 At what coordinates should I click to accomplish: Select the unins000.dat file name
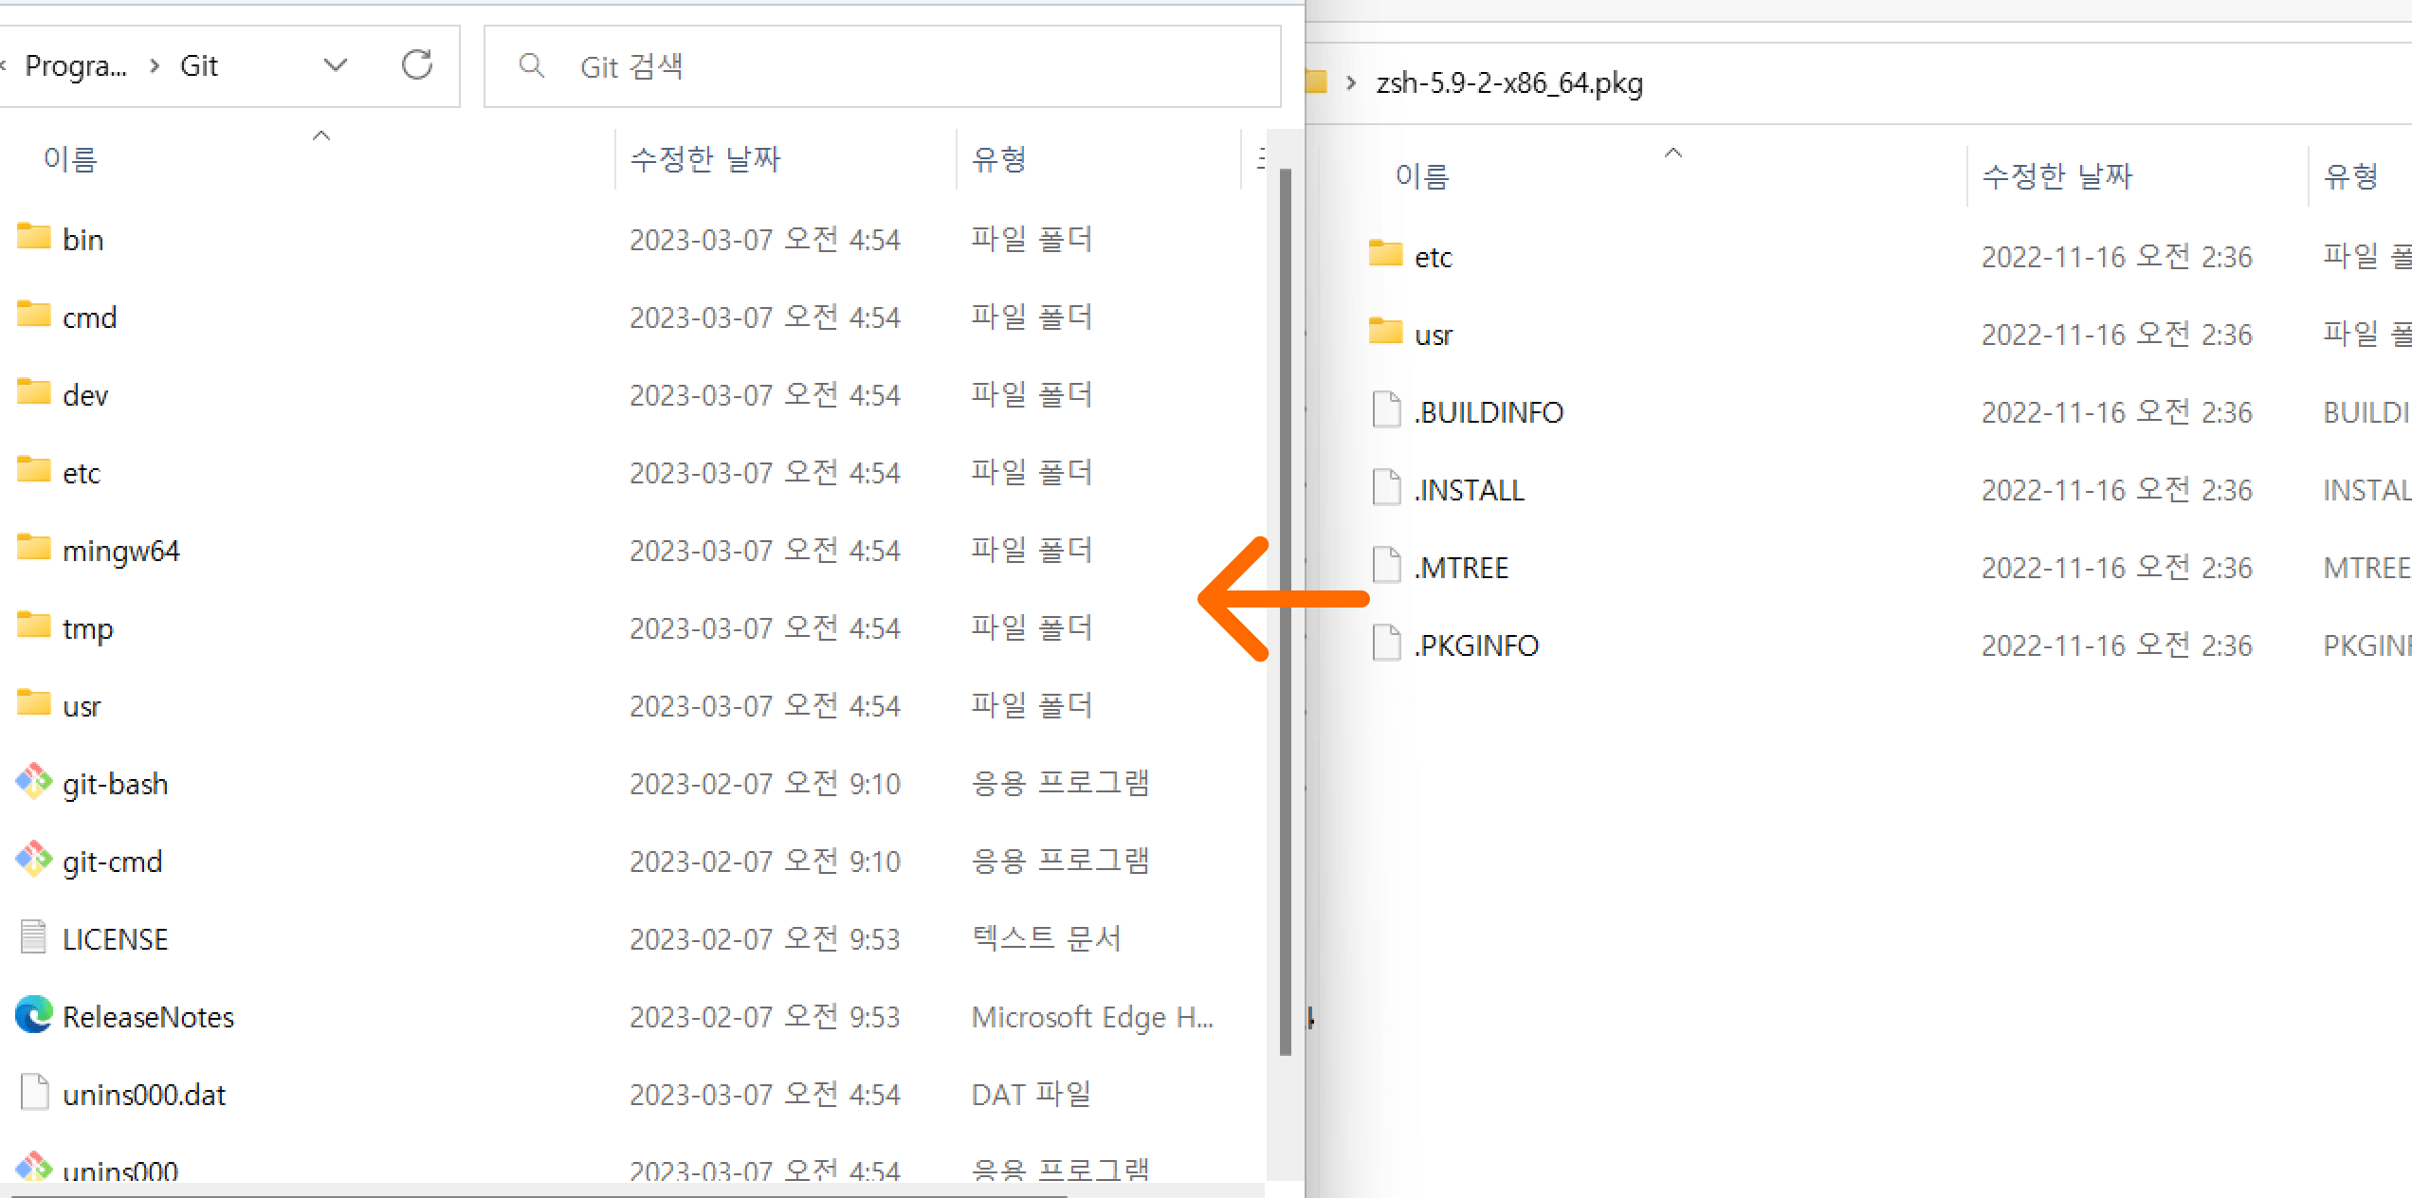tap(144, 1095)
